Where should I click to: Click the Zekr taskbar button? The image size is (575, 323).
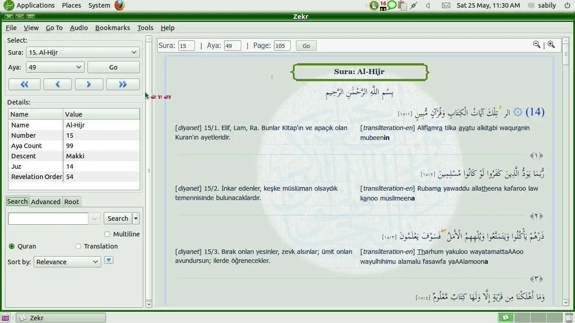pyautogui.click(x=61, y=318)
